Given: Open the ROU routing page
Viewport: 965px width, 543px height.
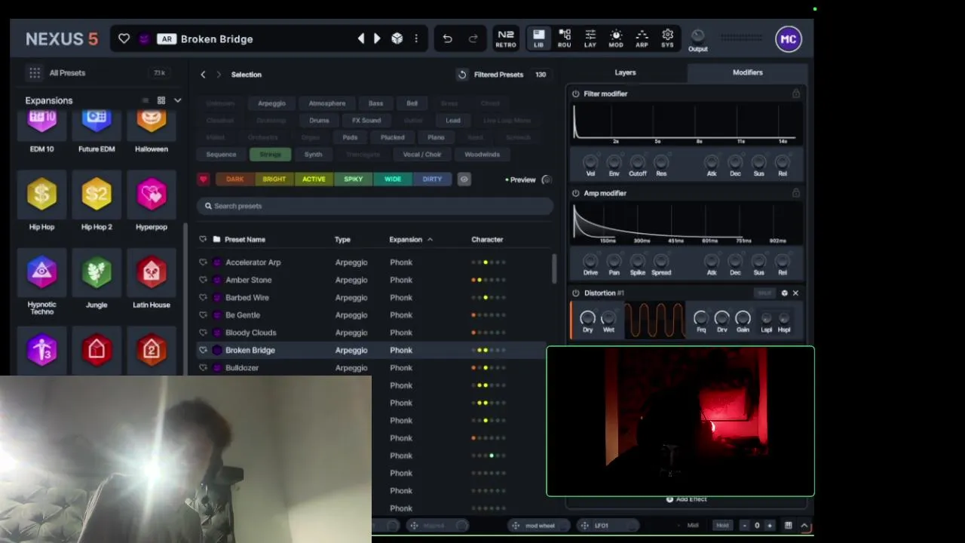Looking at the screenshot, I should coord(564,38).
